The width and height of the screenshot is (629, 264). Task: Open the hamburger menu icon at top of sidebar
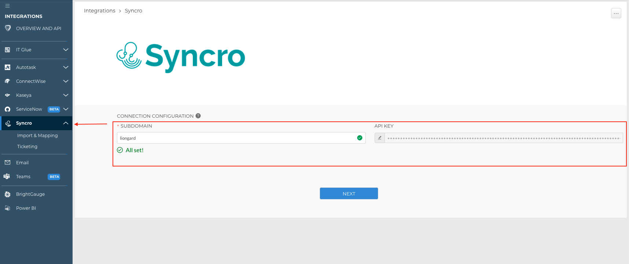7,6
